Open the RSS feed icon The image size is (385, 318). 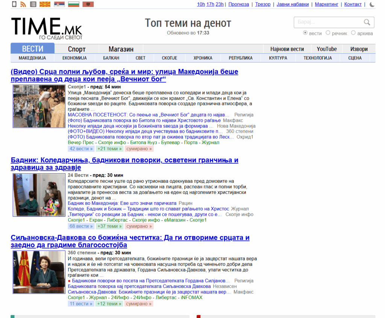[x=23, y=4]
